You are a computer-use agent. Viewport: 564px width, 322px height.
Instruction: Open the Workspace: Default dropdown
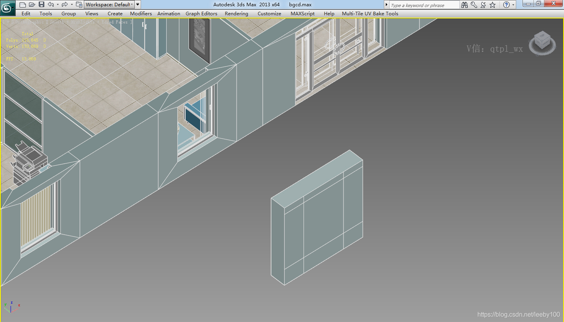[x=109, y=5]
